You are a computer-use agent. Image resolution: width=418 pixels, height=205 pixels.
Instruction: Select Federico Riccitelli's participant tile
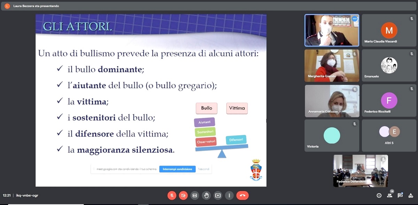point(389,100)
